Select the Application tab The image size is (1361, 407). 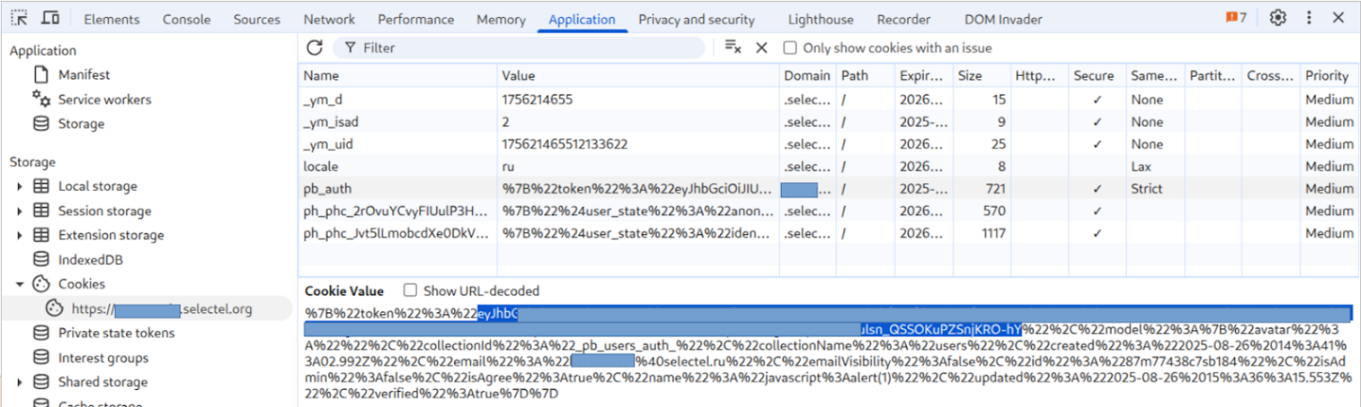coord(582,19)
